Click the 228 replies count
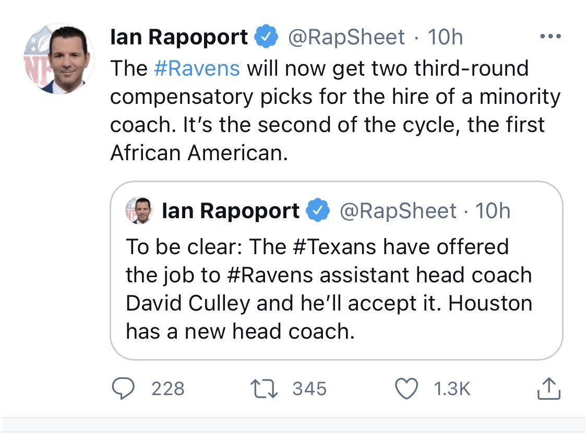This screenshot has height=441, width=587. click(167, 389)
